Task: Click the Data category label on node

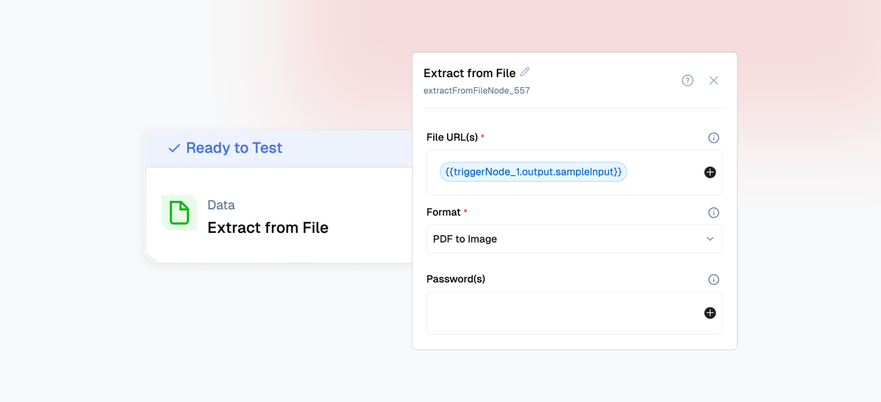Action: [221, 205]
